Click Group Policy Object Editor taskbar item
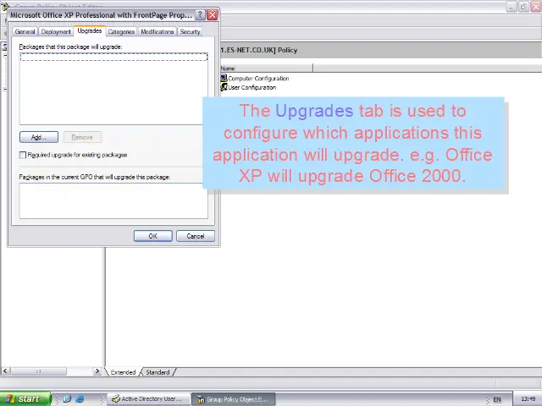 [234, 399]
